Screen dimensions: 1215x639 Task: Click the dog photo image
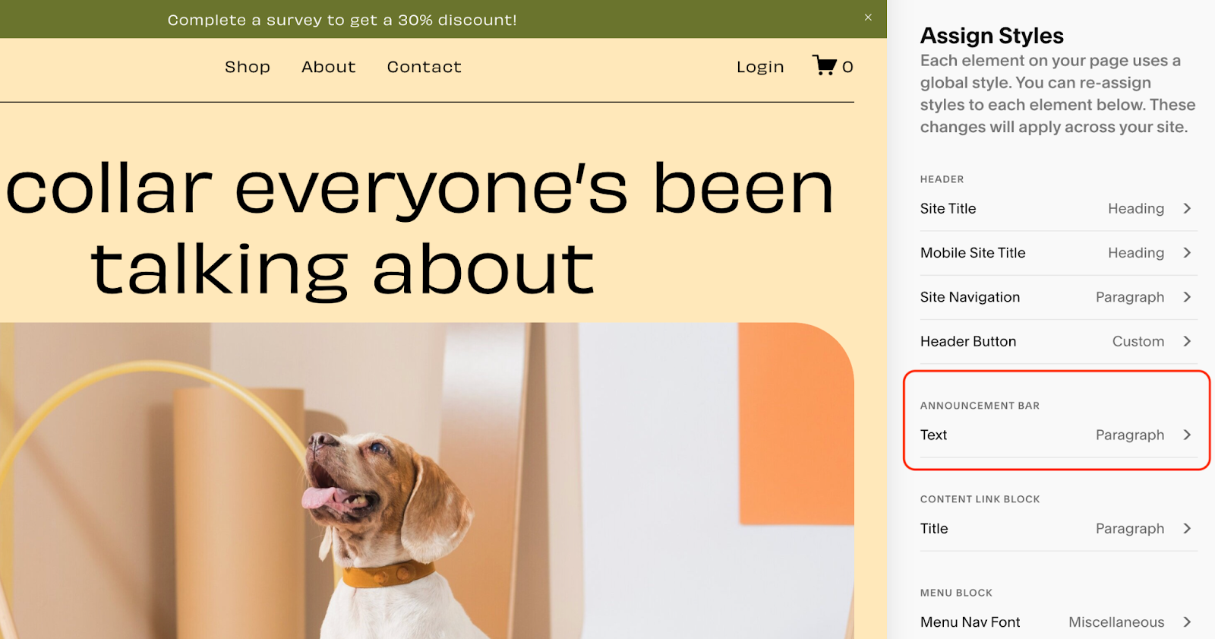425,486
